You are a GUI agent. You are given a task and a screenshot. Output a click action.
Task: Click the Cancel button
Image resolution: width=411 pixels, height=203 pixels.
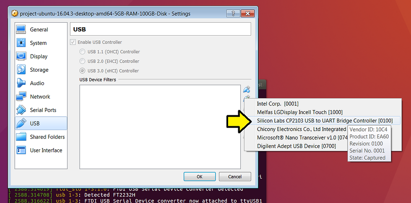click(235, 177)
